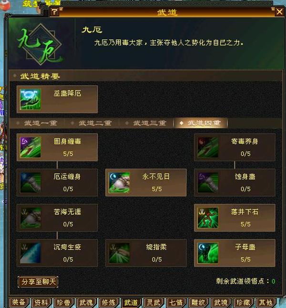Click the 分享至聊天 button
The height and width of the screenshot is (308, 286).
[x=38, y=282]
